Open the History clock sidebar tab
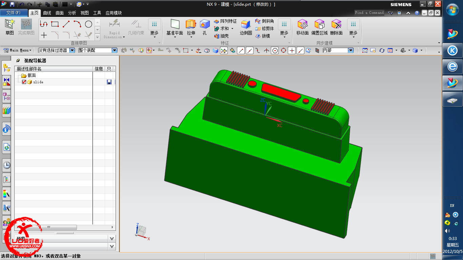Viewport: 463px width, 260px height. [x=6, y=165]
